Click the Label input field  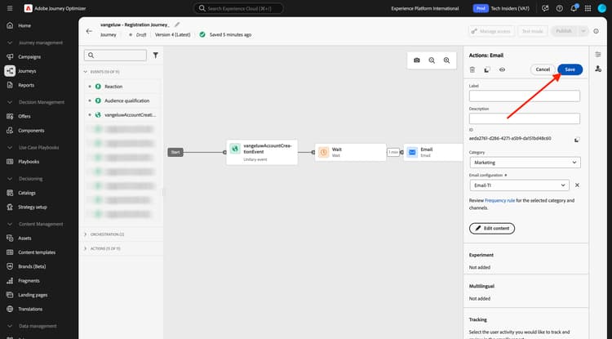coord(525,96)
